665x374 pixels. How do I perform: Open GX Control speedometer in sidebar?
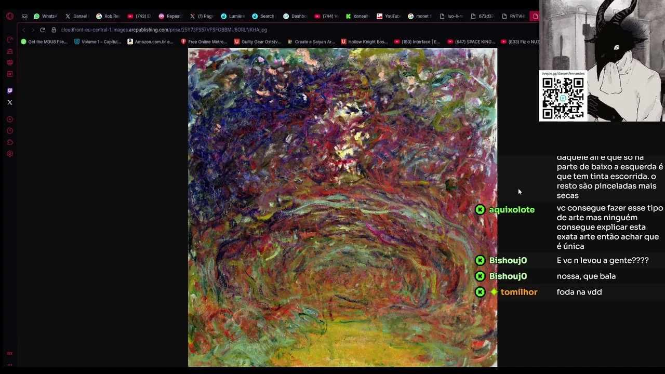click(10, 40)
